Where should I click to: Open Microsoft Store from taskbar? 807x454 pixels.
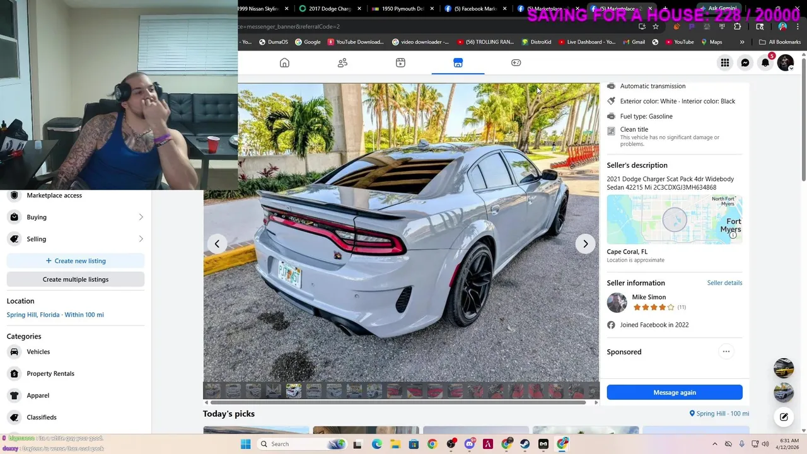[414, 444]
